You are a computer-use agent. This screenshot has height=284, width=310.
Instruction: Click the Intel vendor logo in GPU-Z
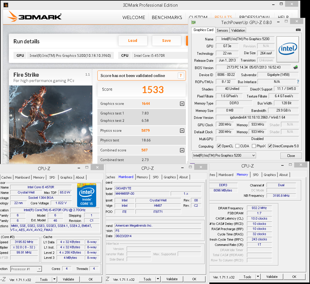(288, 49)
